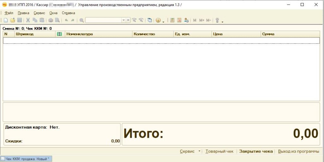
Task: Open the Файл menu
Action: coord(9,13)
